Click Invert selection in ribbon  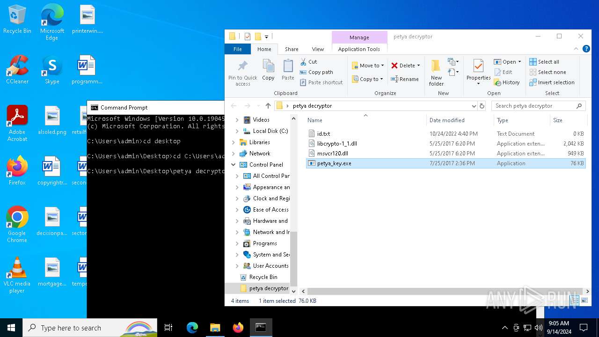[x=552, y=82]
